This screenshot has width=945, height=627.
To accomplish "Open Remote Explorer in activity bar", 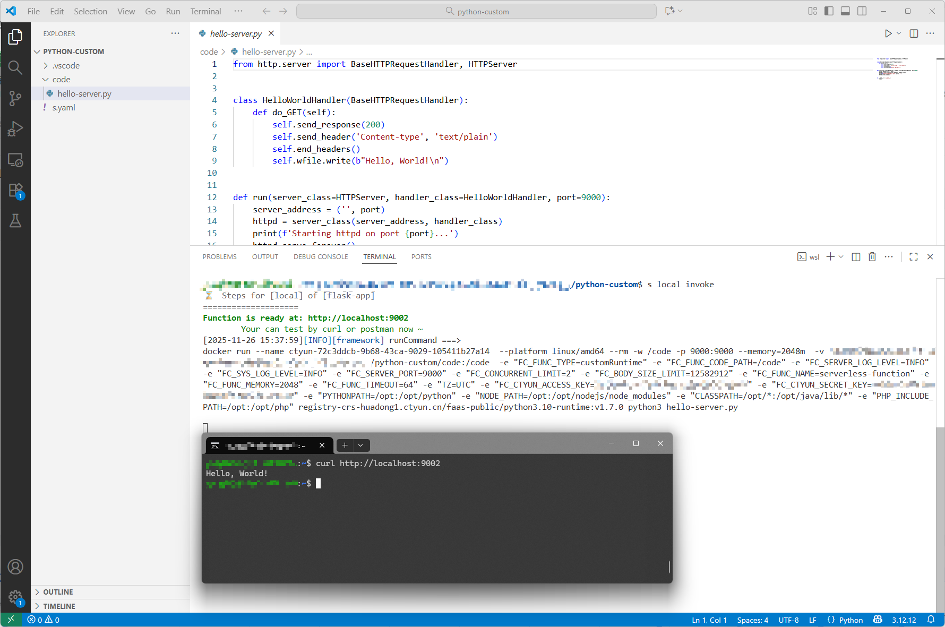I will [15, 160].
